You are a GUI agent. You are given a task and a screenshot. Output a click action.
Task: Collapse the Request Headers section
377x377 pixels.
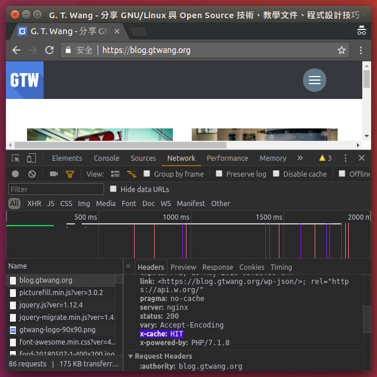click(131, 356)
